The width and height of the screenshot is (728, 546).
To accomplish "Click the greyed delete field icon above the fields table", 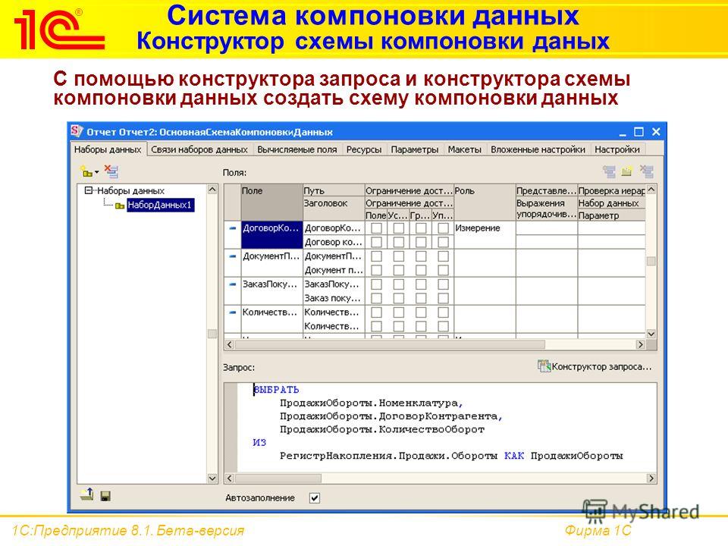I will (x=646, y=172).
